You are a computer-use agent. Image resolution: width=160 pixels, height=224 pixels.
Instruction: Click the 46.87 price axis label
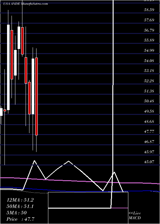point(149,142)
